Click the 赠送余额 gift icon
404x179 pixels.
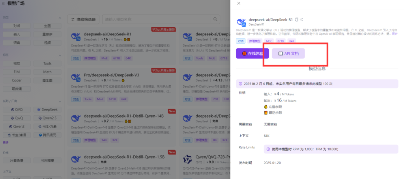(x=266, y=113)
